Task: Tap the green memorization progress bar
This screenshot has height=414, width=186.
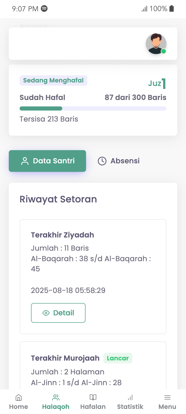Action: [x=41, y=108]
